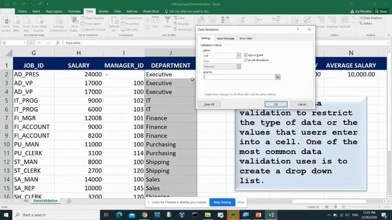Viewport: 392px width, 220px height.
Task: Click Stop sharing button
Action: (x=222, y=202)
